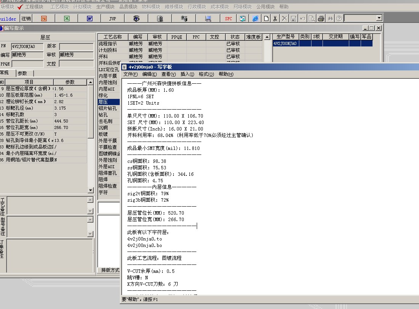Click the eye icon in the toolbar
Viewport: 419px width, 309px height.
coord(136,18)
